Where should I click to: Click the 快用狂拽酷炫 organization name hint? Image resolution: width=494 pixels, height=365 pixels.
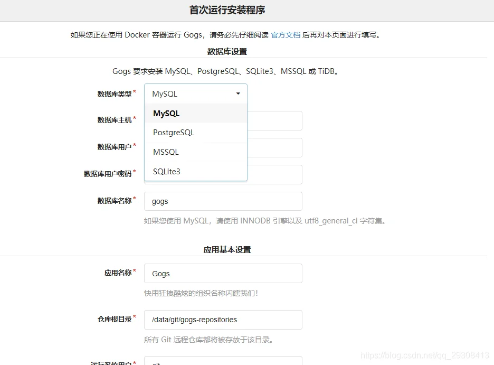[201, 293]
